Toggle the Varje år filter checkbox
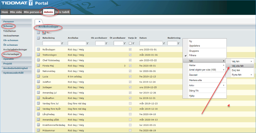Viewport: 256px width, 133px height. click(130, 43)
